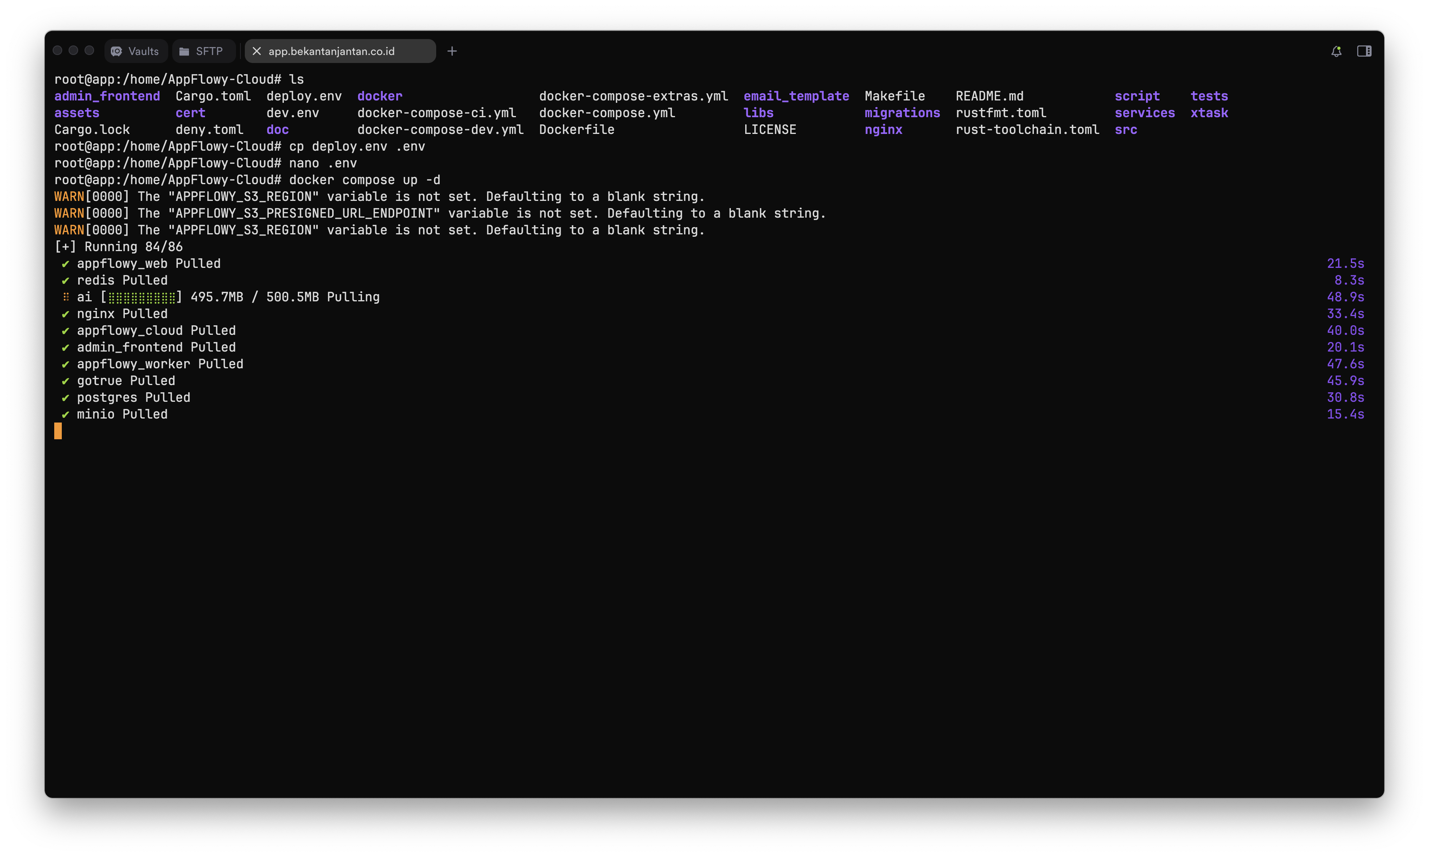Click the src directory name

1126,130
